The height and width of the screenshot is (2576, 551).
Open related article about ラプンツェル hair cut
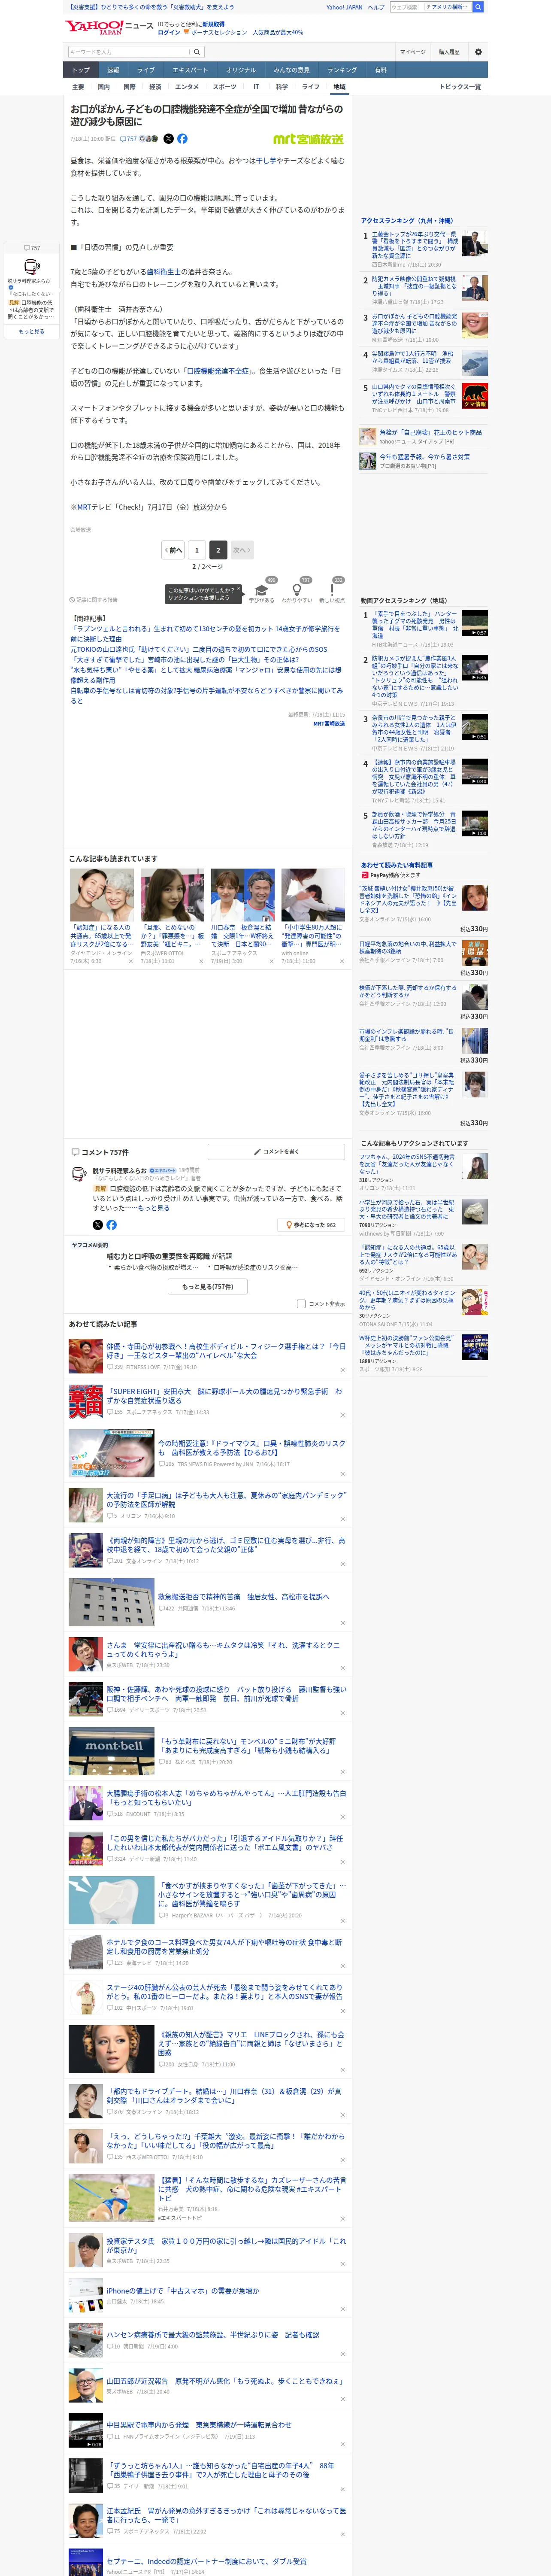pos(205,634)
